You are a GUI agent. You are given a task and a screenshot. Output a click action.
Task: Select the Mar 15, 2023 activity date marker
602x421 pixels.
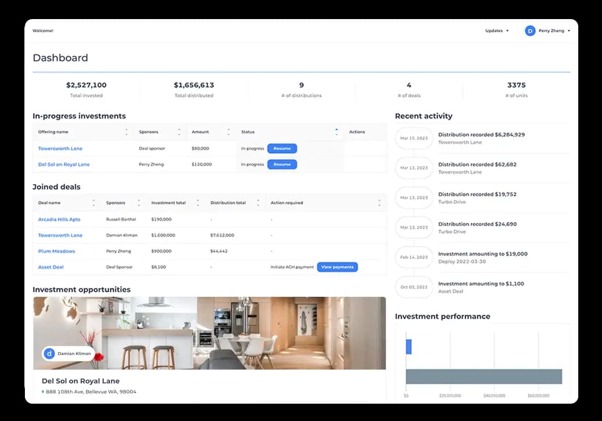(x=414, y=138)
